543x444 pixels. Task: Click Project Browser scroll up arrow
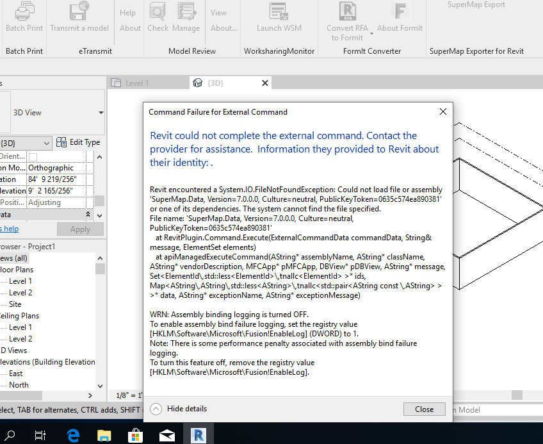click(x=100, y=258)
